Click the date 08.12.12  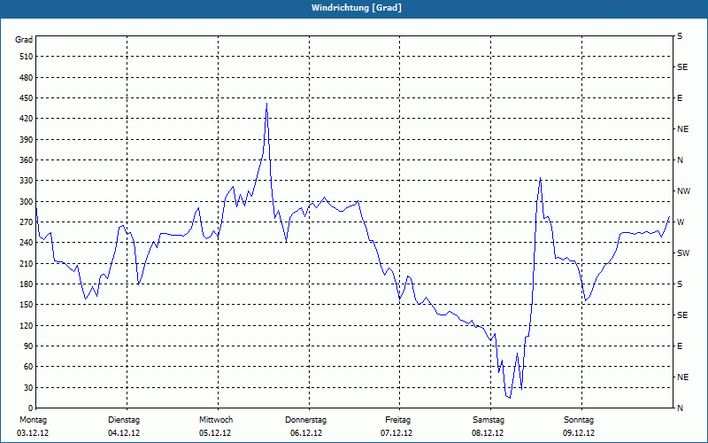click(x=488, y=433)
